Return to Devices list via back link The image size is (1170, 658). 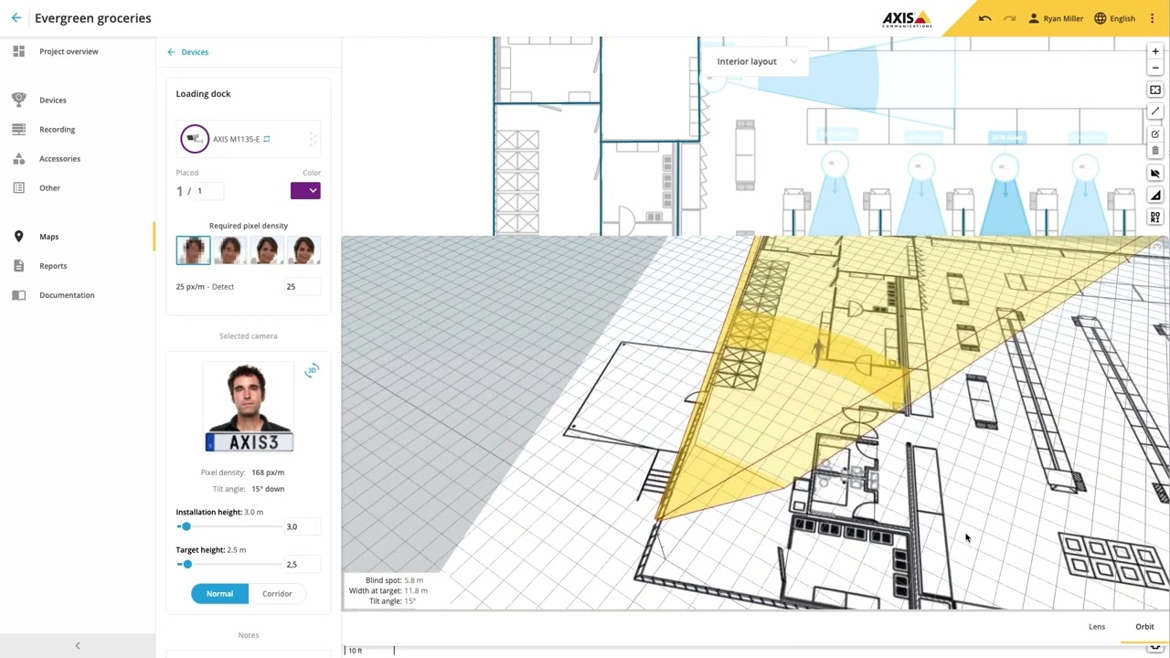188,52
